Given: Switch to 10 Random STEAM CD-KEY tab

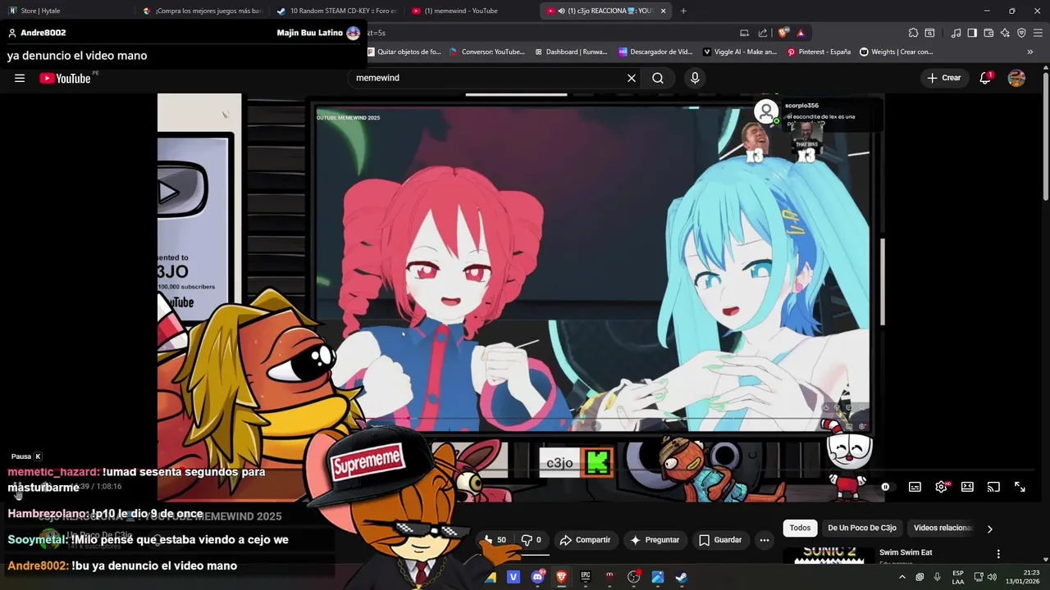Looking at the screenshot, I should 336,11.
